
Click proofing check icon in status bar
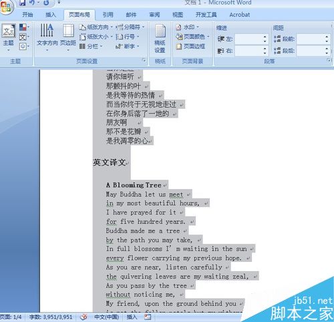(83, 317)
